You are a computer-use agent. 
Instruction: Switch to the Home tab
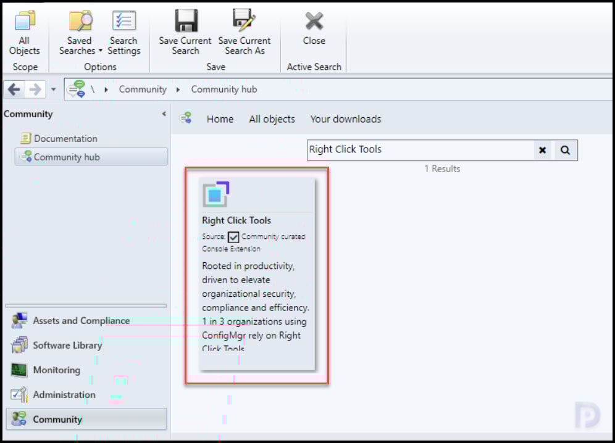tap(220, 119)
